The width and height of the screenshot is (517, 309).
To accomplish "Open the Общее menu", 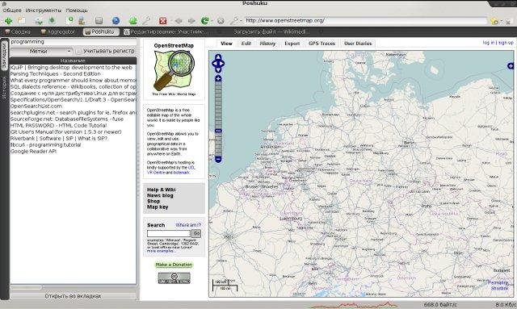I will (12, 10).
